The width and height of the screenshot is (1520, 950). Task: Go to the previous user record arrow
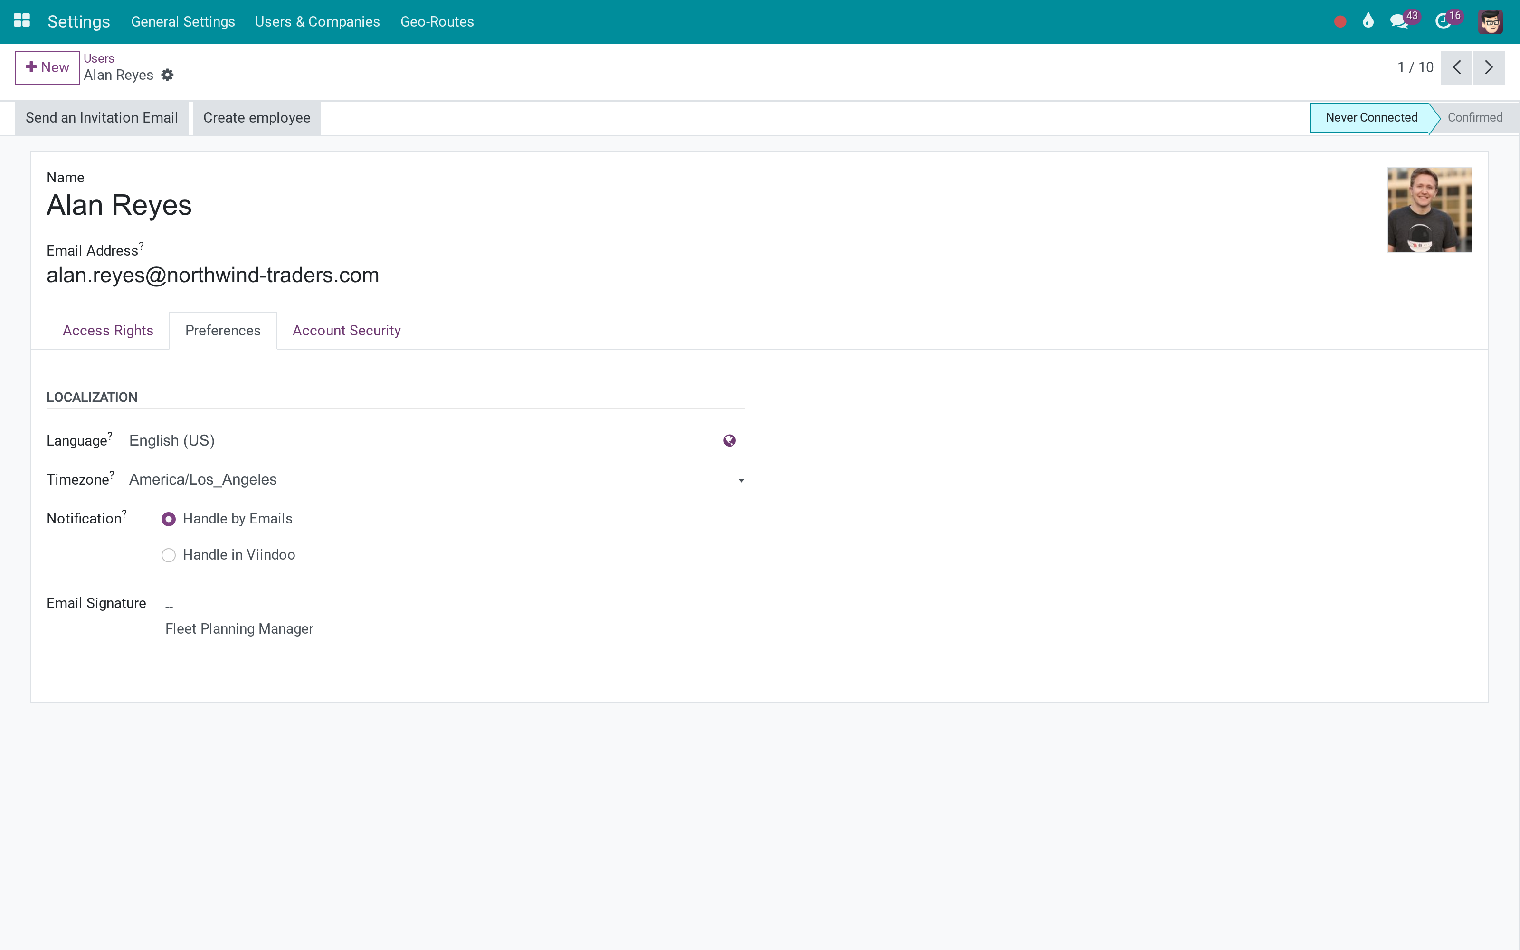(x=1456, y=67)
